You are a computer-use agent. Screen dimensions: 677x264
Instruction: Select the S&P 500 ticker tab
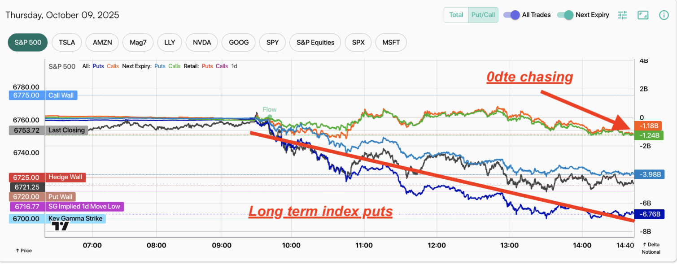pyautogui.click(x=28, y=43)
